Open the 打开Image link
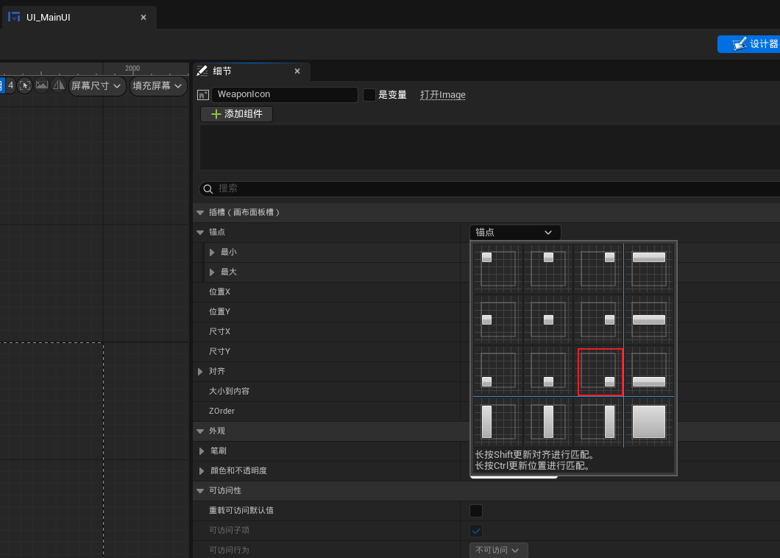 (x=443, y=94)
